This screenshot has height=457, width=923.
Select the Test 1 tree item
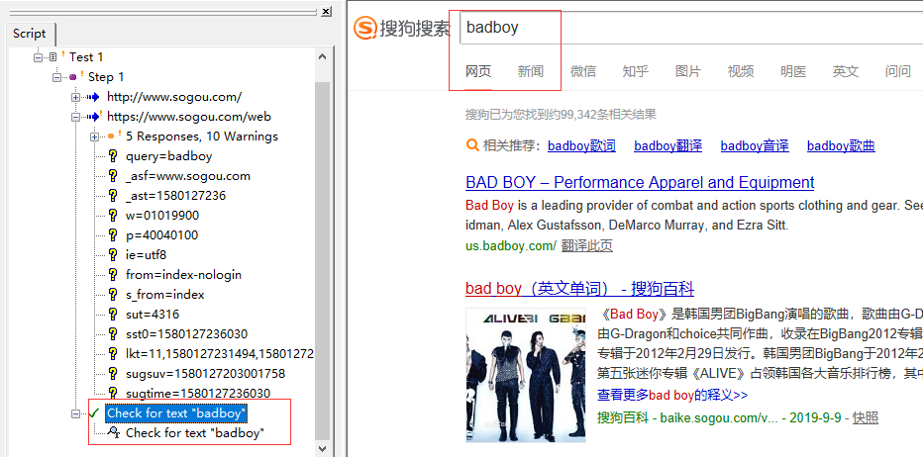pyautogui.click(x=86, y=57)
